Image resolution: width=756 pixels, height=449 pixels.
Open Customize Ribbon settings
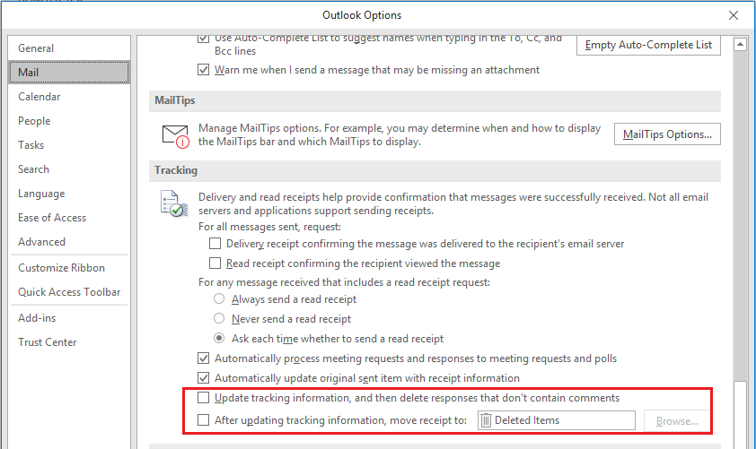(69, 268)
